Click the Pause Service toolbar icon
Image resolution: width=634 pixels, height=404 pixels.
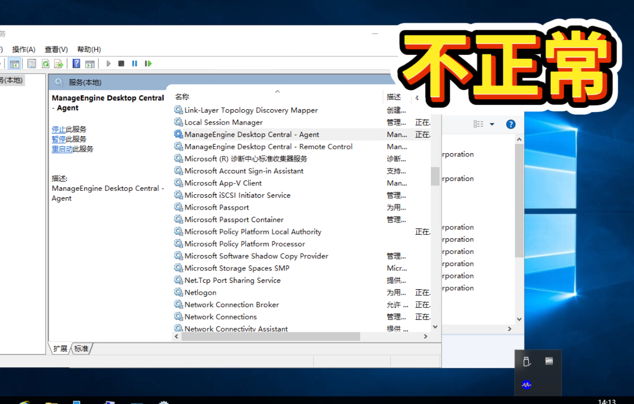tap(135, 64)
